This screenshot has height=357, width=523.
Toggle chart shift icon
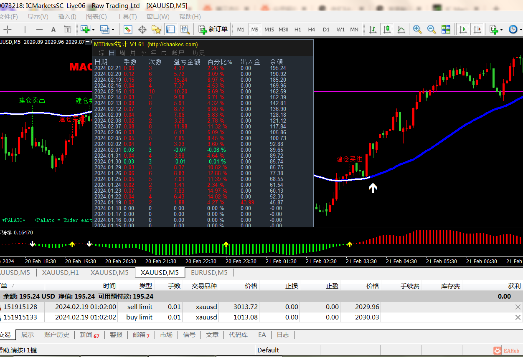point(477,29)
